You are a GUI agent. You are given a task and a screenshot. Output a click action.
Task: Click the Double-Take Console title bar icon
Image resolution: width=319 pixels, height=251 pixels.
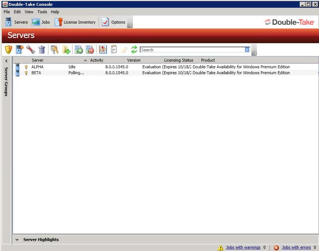pos(5,4)
